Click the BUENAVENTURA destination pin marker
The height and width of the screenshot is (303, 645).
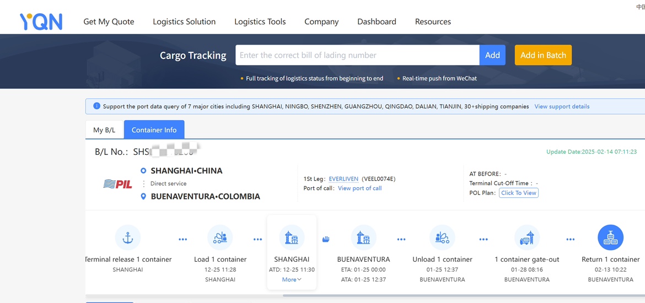pyautogui.click(x=143, y=197)
